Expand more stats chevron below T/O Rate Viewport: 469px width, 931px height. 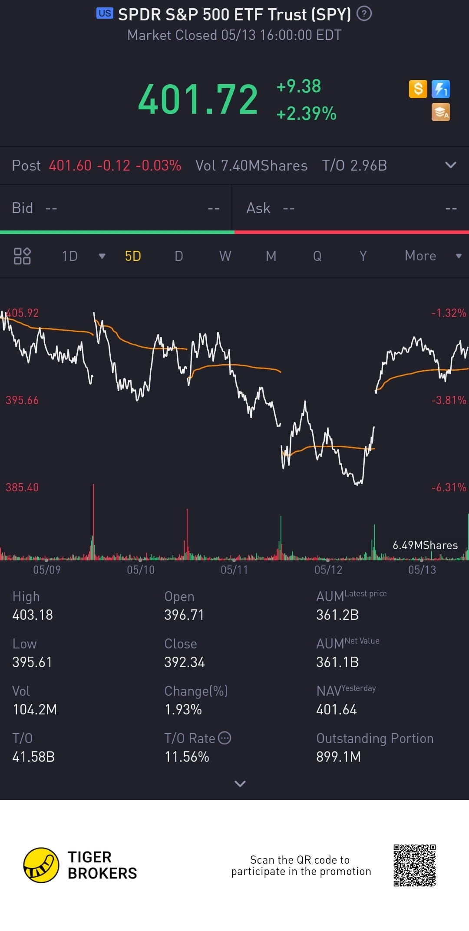240,784
